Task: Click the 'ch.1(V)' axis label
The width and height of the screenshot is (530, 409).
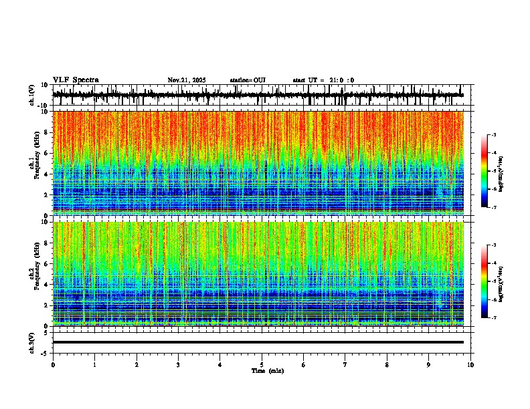Action: pyautogui.click(x=32, y=95)
